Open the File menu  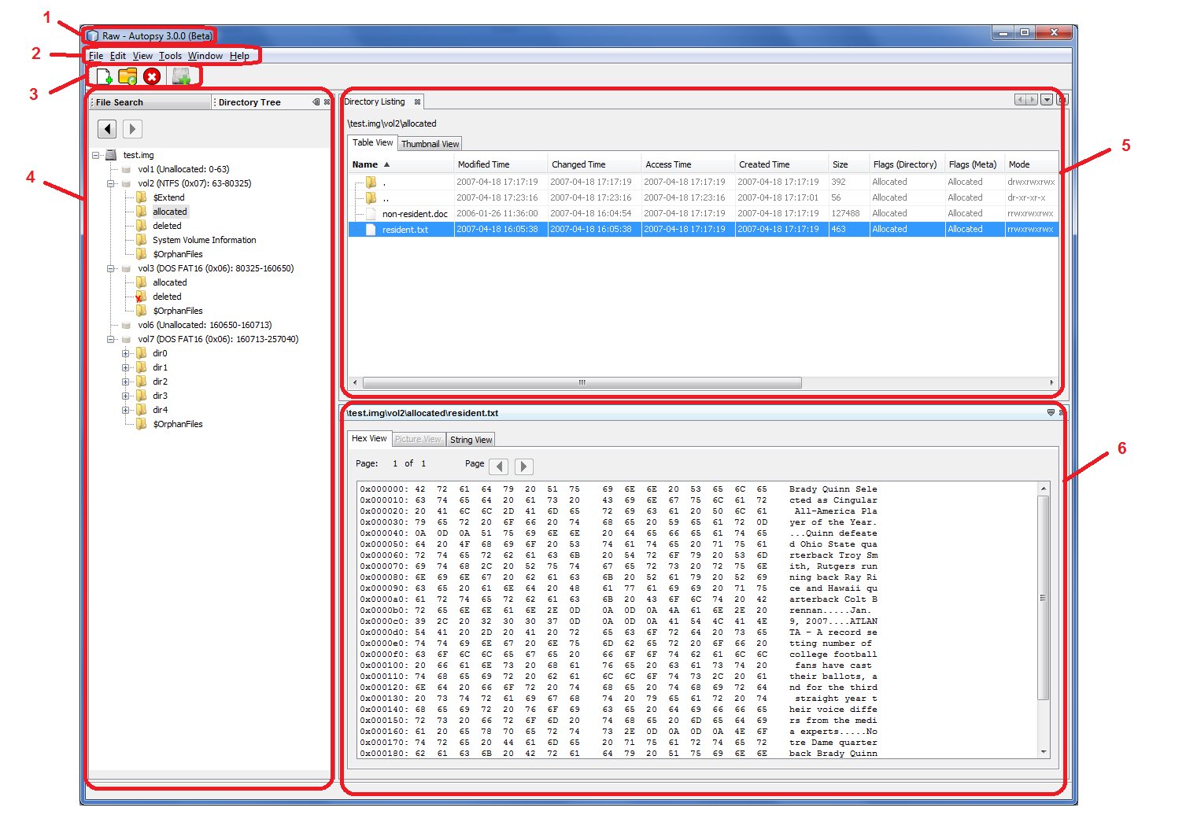96,56
